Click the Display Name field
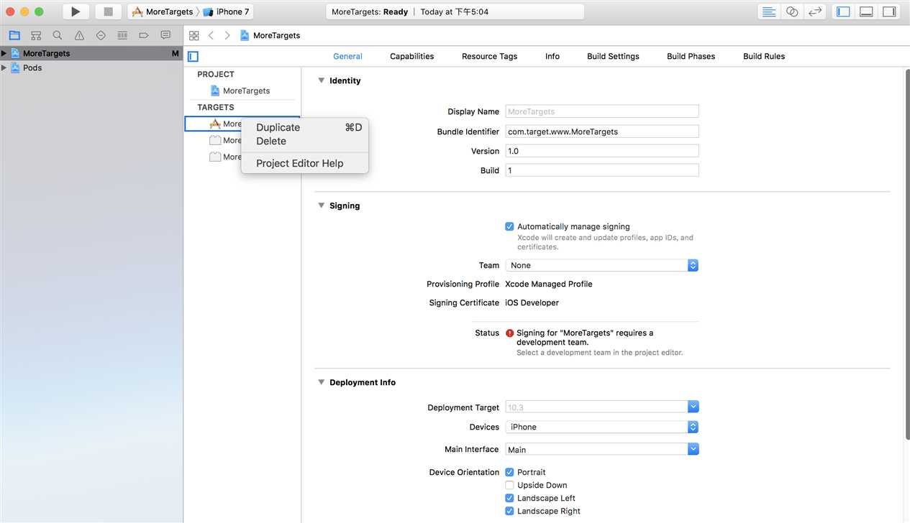The image size is (910, 523). tap(601, 111)
